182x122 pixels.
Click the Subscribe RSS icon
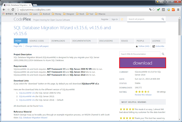[x=154, y=46]
